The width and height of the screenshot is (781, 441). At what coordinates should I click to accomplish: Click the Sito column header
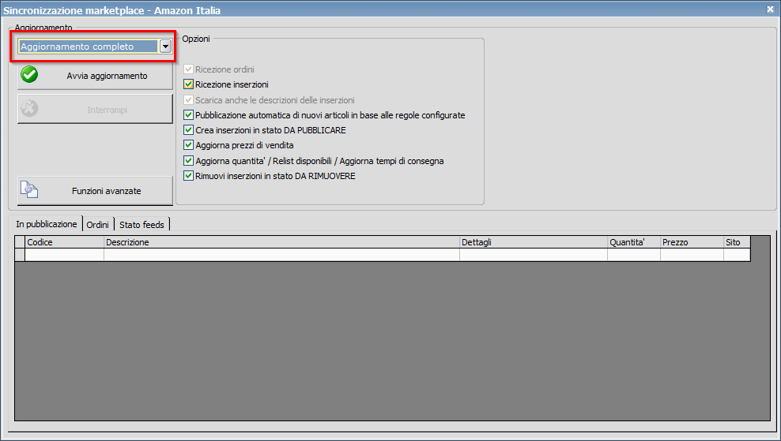click(737, 242)
